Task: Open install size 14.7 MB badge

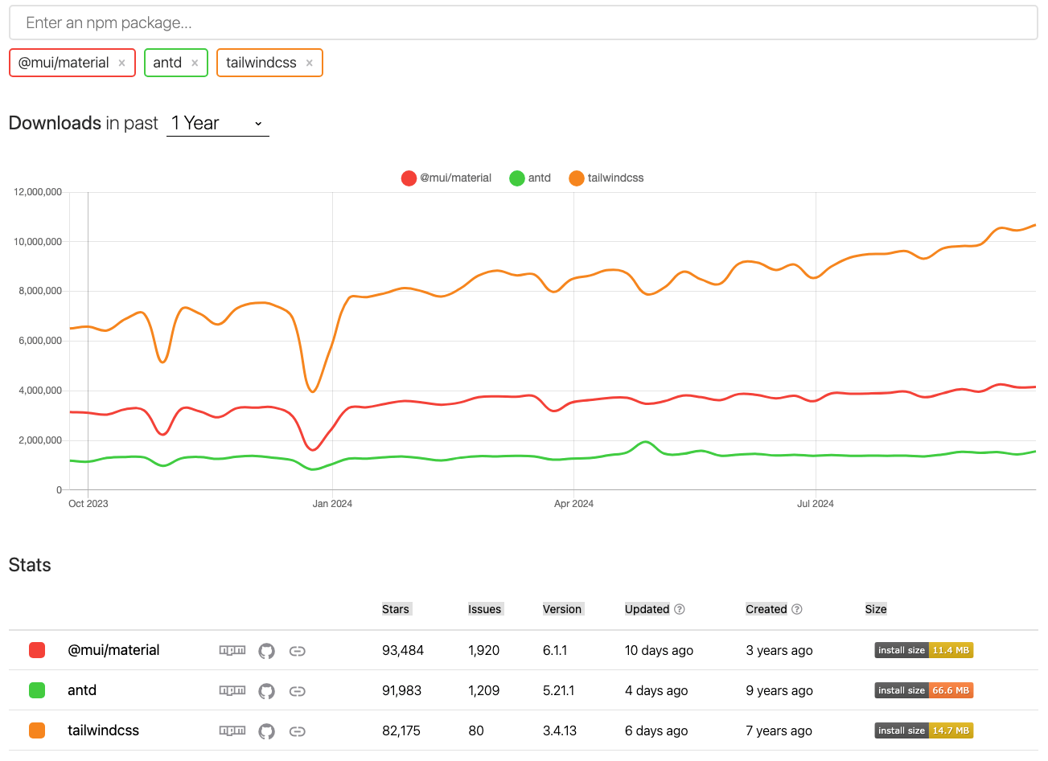Action: coord(924,730)
